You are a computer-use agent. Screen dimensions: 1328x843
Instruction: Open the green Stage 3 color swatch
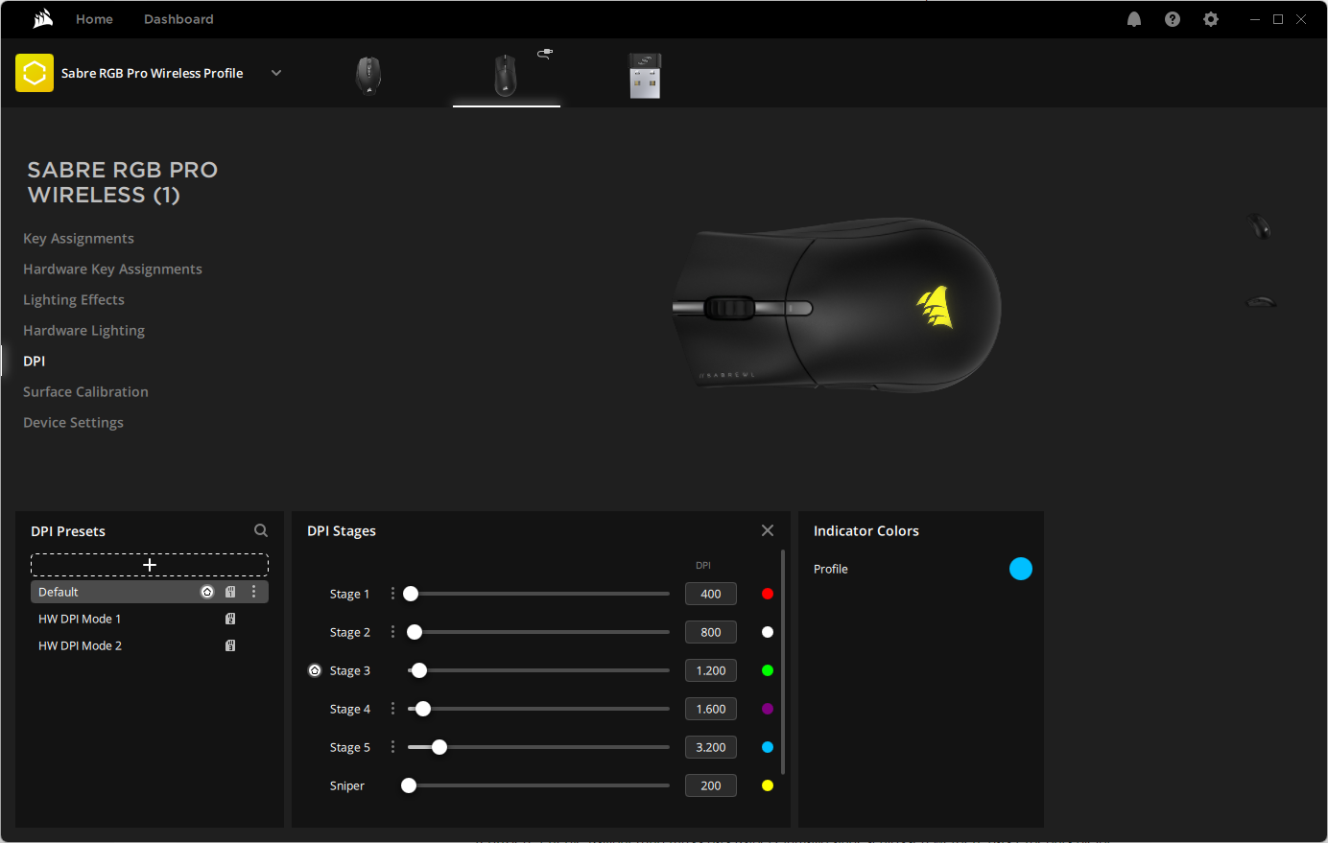point(768,670)
